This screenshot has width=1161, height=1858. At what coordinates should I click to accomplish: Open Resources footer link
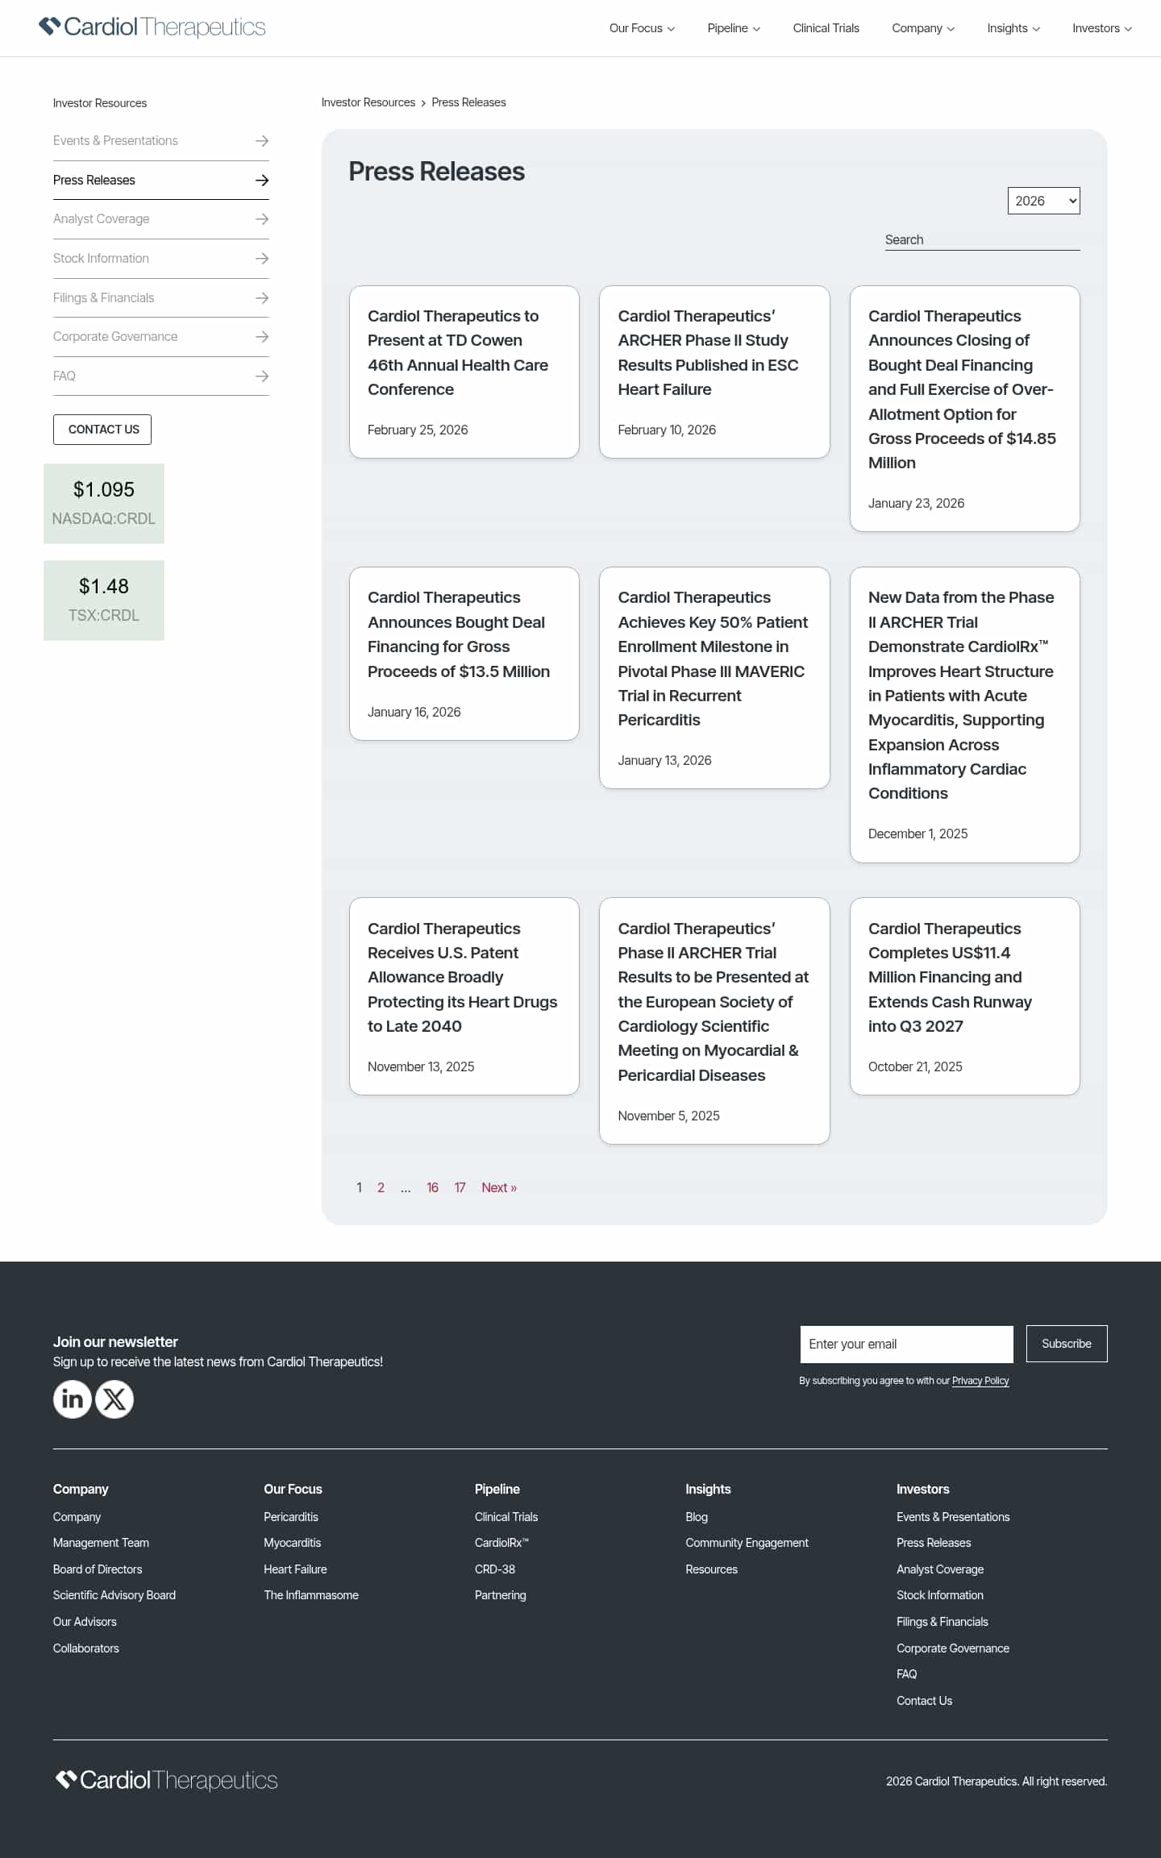[711, 1569]
